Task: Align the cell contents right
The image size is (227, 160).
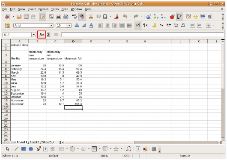Action: [x=115, y=26]
